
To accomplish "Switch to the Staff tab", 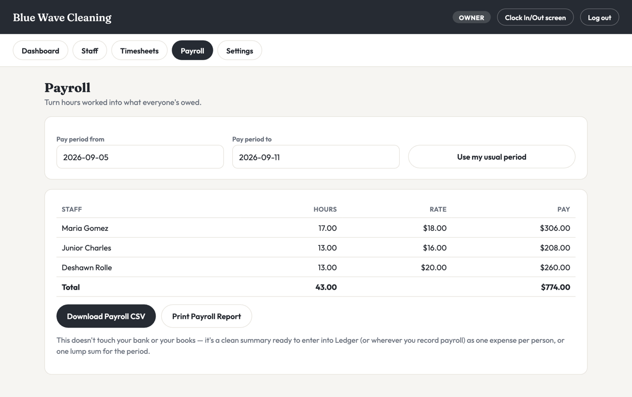I will click(90, 50).
